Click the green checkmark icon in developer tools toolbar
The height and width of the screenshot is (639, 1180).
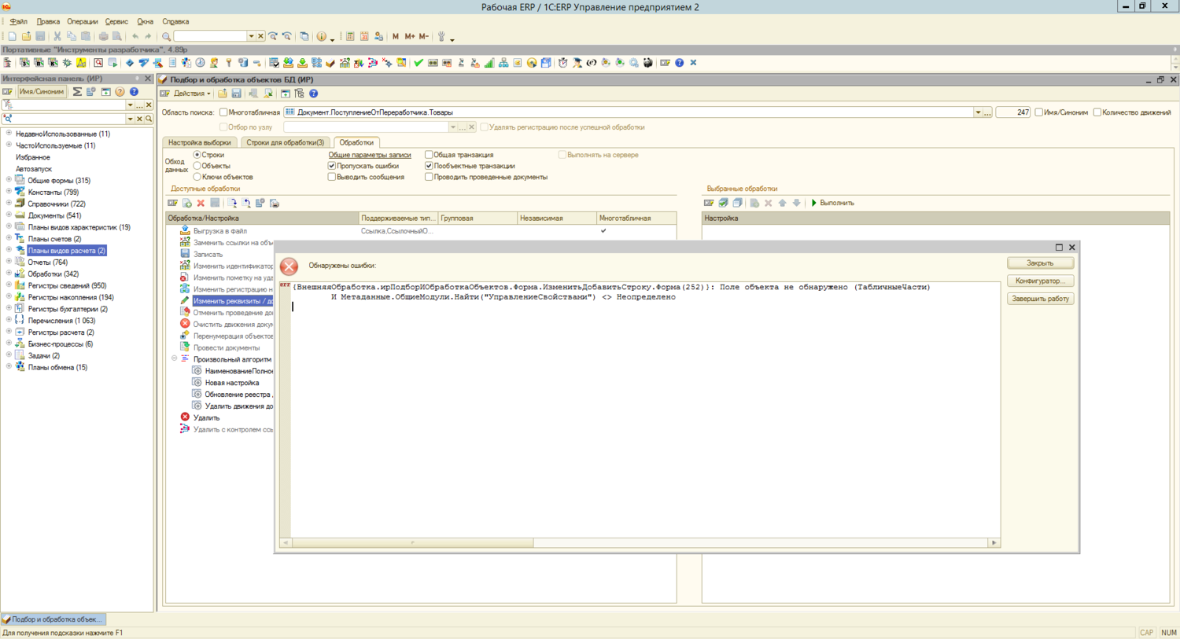tap(419, 63)
